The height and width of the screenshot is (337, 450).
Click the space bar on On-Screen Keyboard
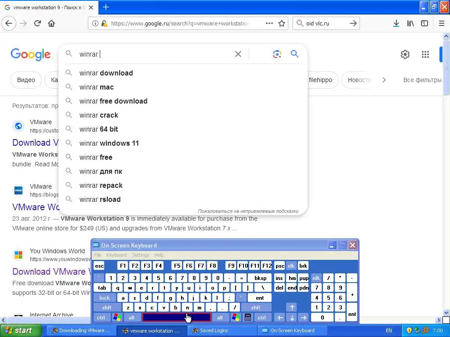[x=177, y=318]
